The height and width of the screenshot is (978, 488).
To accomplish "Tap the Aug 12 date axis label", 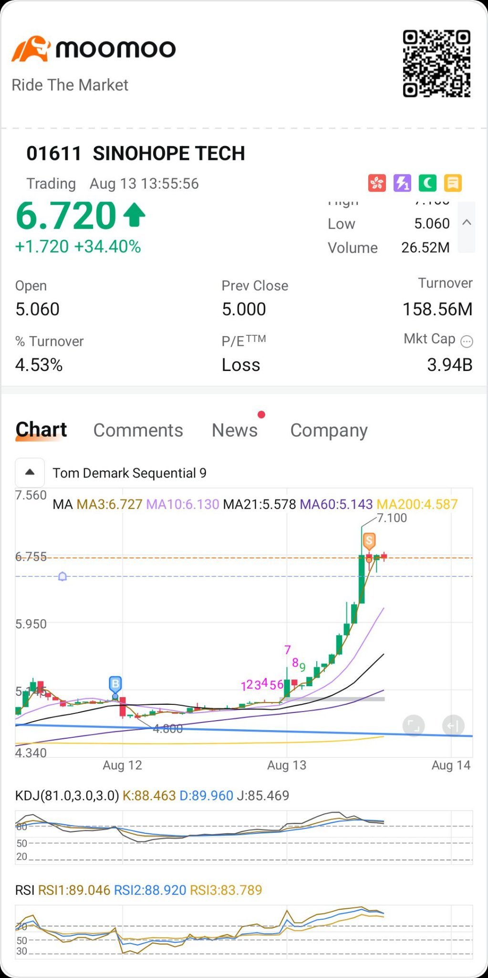I will click(x=123, y=765).
